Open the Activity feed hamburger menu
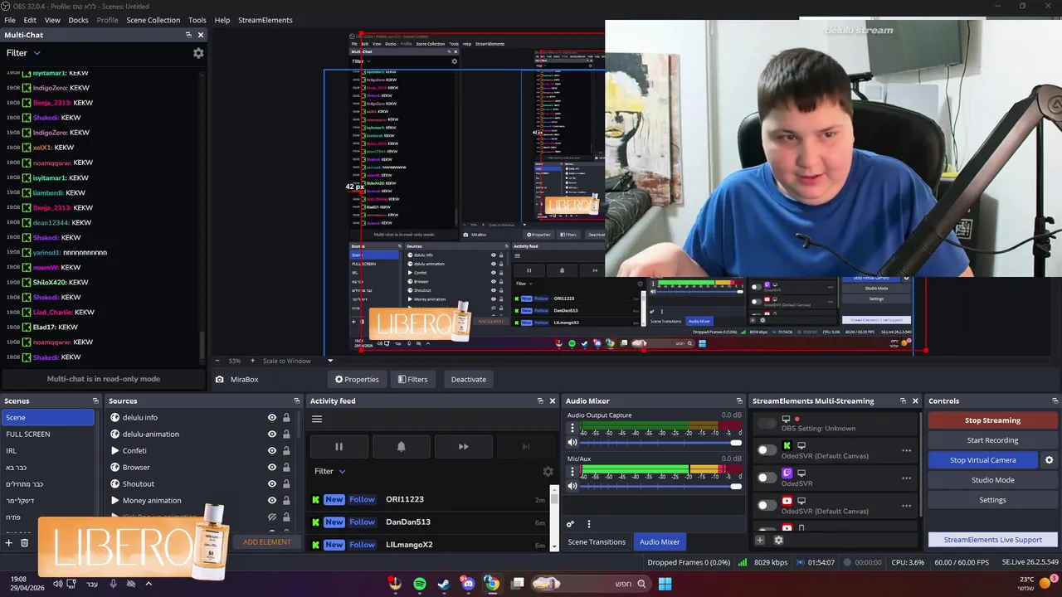1062x597 pixels. point(317,419)
